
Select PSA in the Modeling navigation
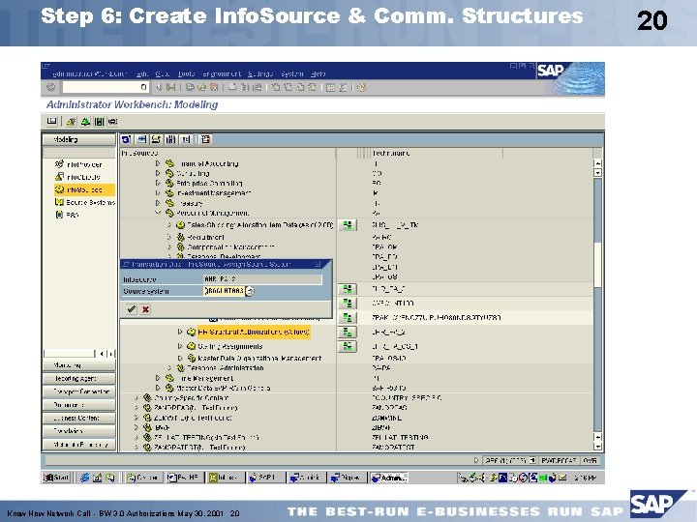67,215
